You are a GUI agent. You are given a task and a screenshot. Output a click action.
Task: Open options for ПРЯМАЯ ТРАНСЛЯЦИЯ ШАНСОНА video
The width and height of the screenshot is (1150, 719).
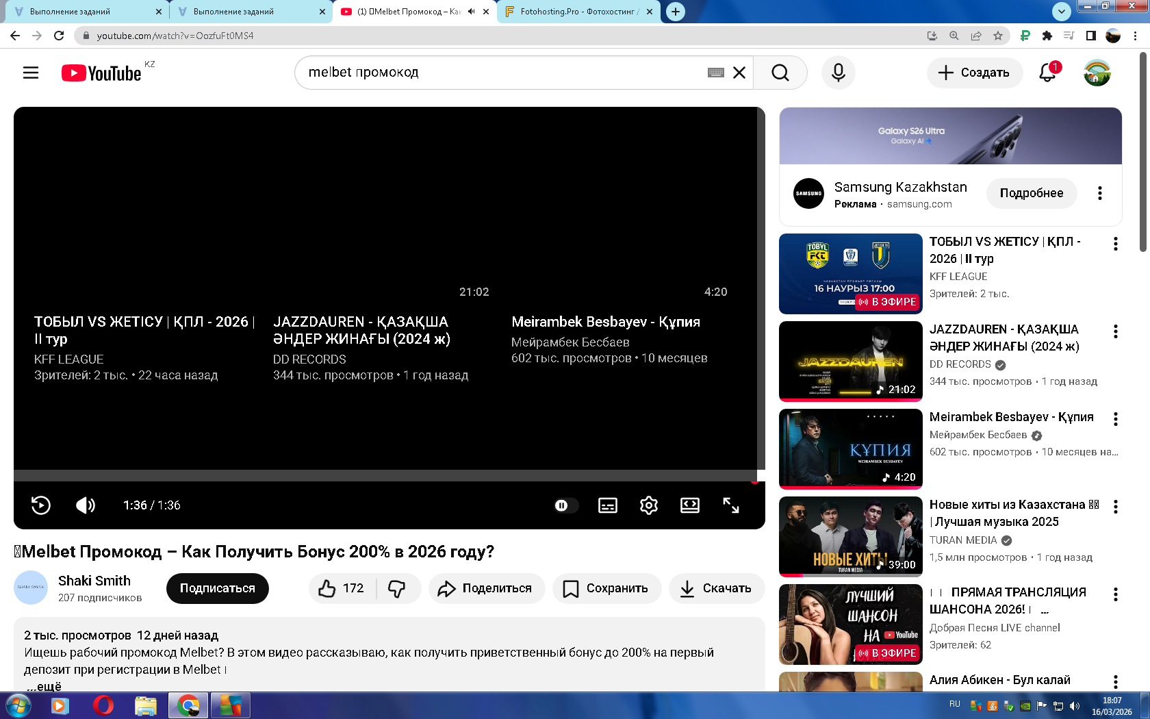click(x=1116, y=594)
